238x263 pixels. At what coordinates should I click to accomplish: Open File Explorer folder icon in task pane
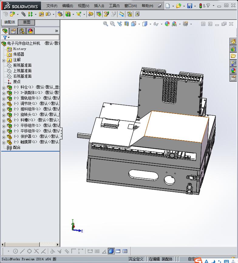(x=233, y=56)
